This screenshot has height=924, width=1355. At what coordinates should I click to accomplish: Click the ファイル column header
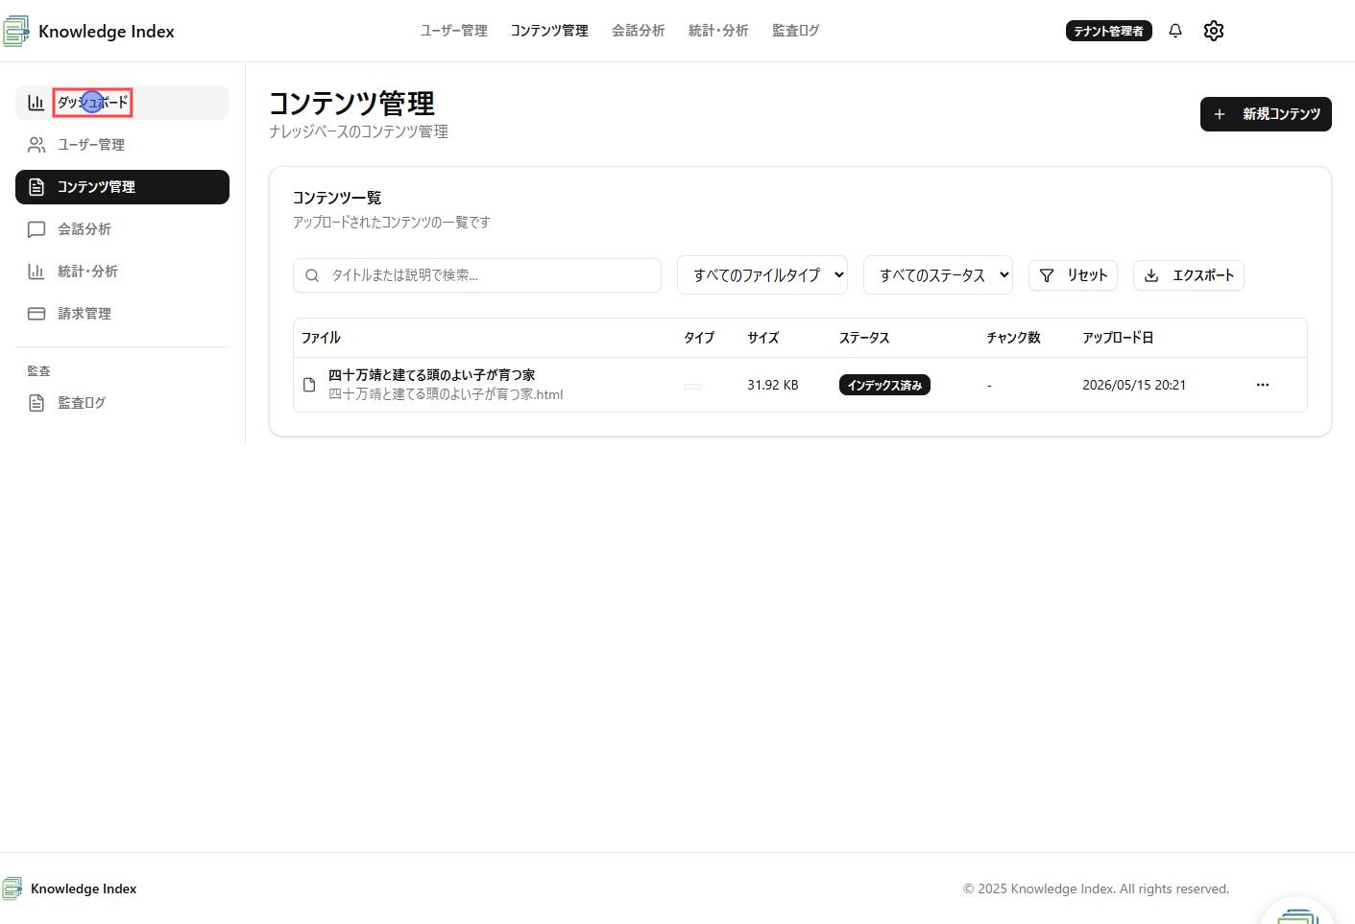tap(321, 338)
